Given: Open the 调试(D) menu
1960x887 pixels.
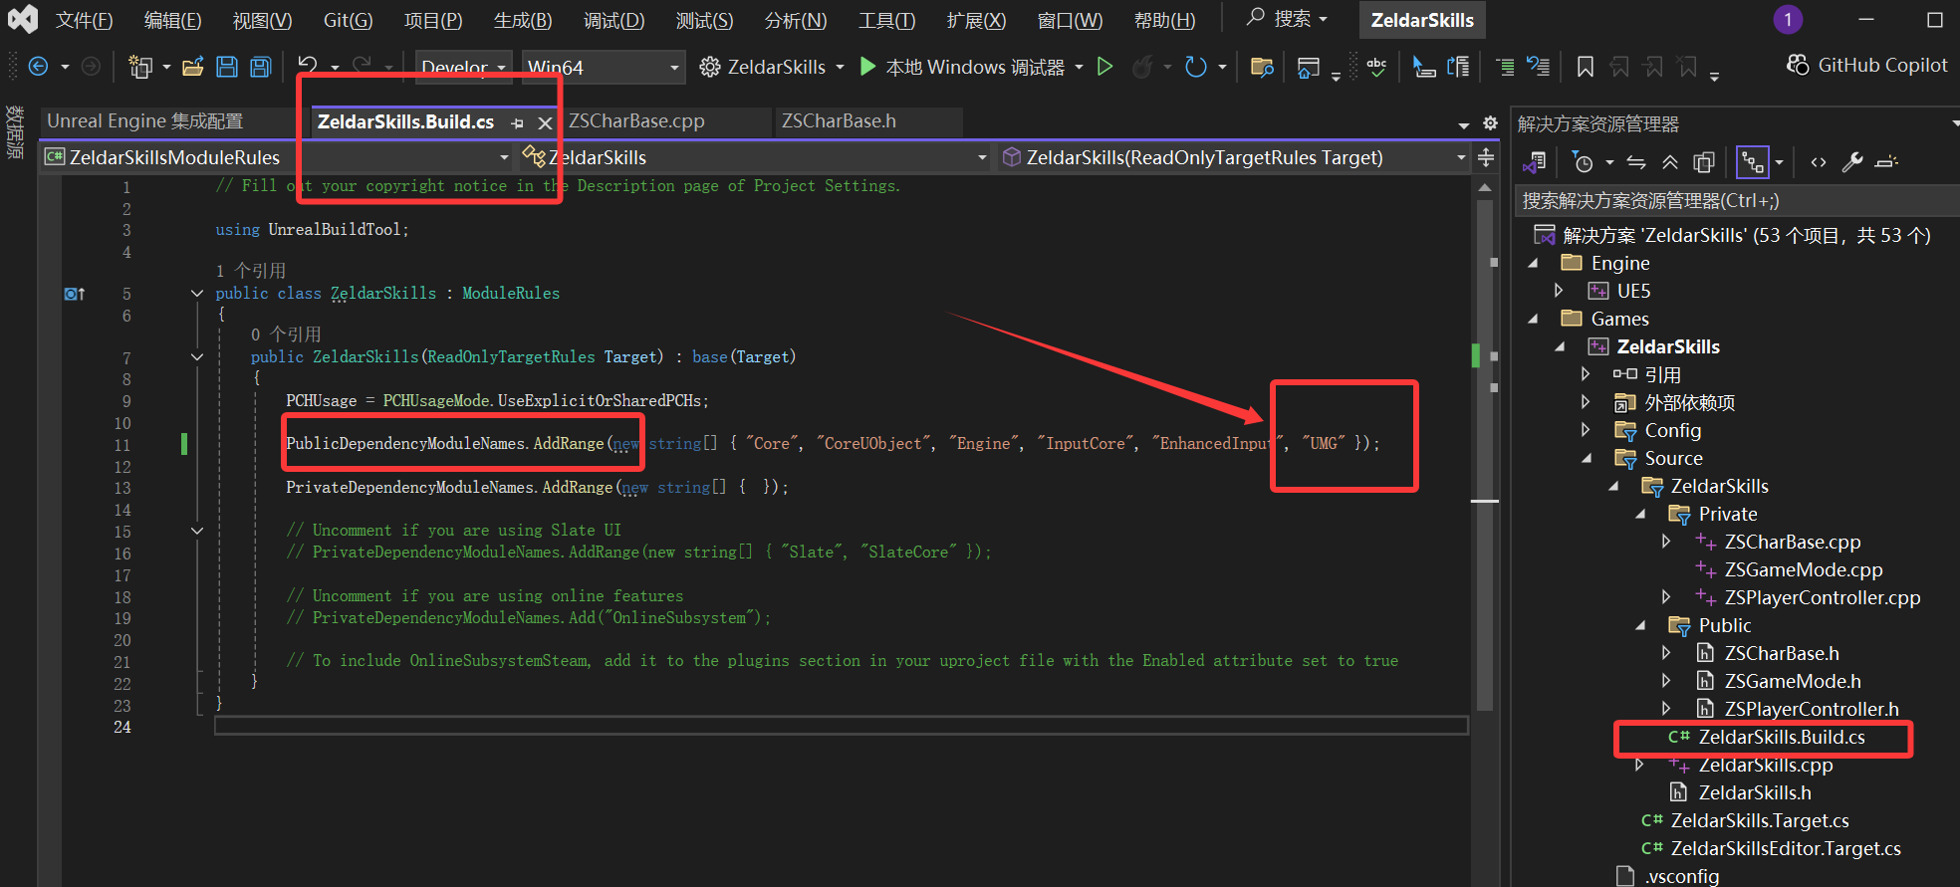Looking at the screenshot, I should 614,20.
